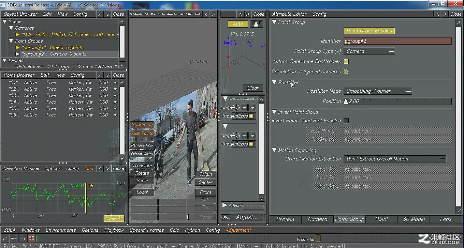Open the Environments menu
The width and height of the screenshot is (464, 248).
[x=61, y=230]
